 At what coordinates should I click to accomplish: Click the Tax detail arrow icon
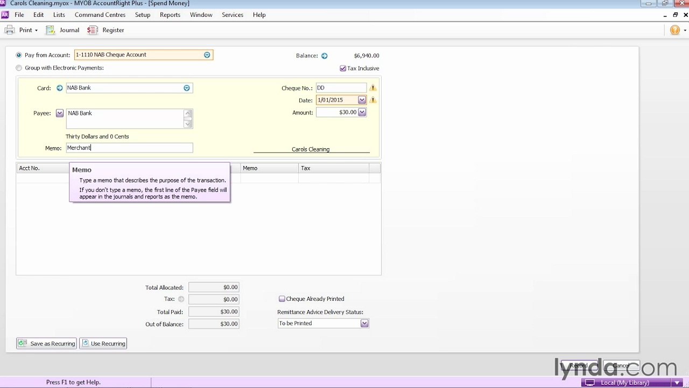181,299
